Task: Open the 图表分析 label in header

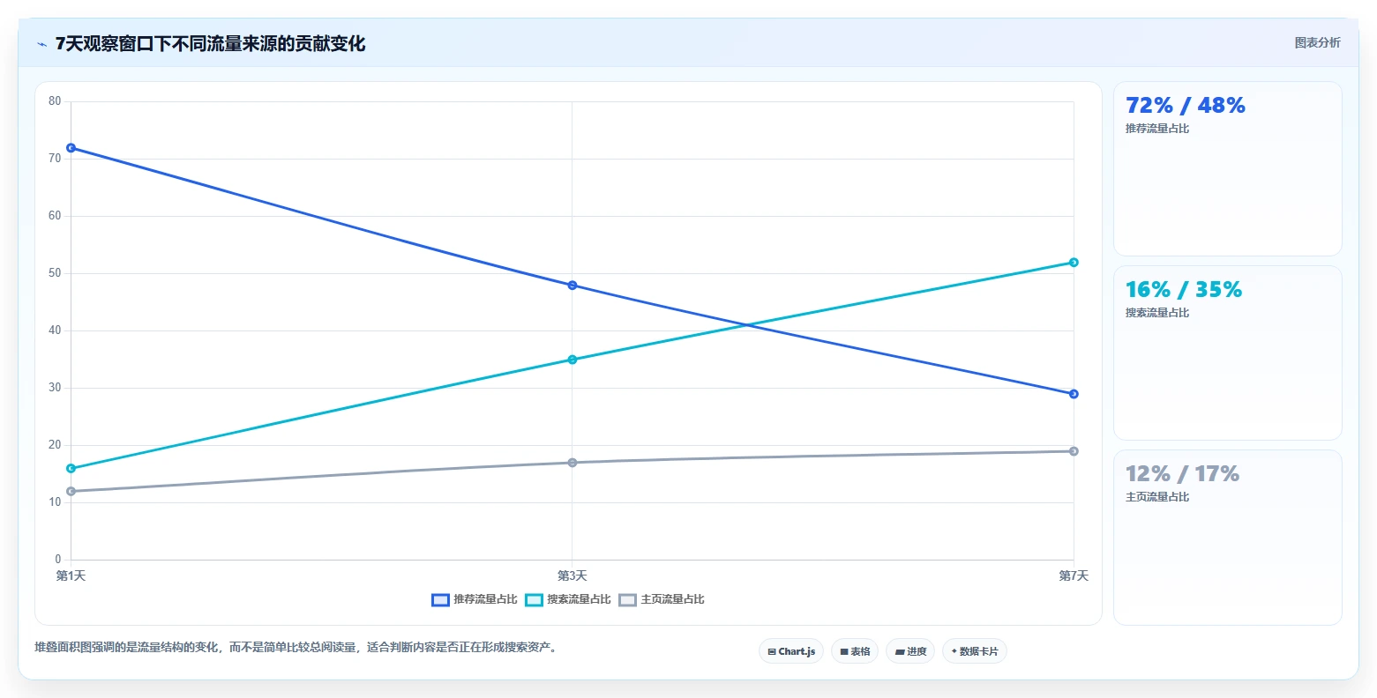Action: point(1317,42)
